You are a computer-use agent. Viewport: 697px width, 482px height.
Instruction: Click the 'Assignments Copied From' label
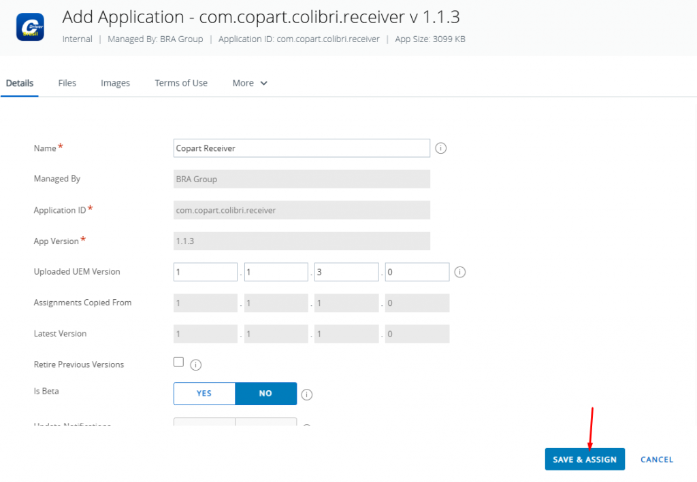click(82, 303)
